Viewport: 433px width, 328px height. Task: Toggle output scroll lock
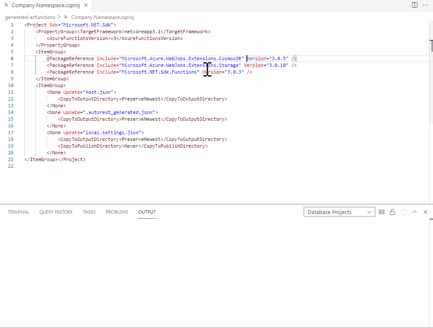tap(393, 212)
